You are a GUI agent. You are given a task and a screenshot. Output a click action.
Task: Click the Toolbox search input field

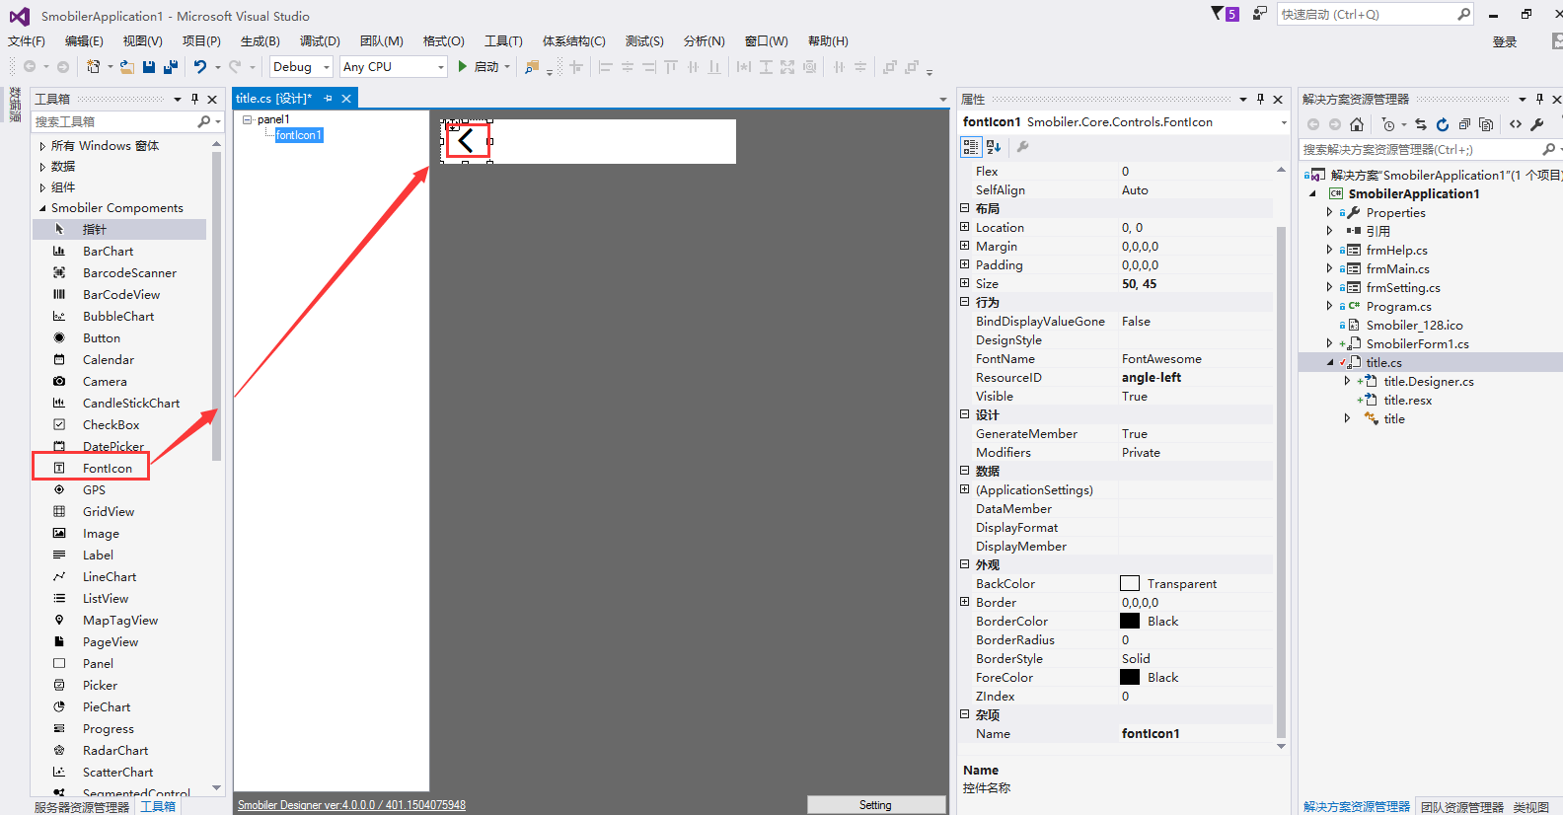pos(113,121)
